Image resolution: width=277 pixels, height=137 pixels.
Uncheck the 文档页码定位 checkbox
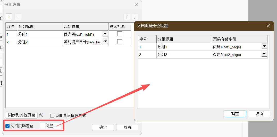[8, 126]
